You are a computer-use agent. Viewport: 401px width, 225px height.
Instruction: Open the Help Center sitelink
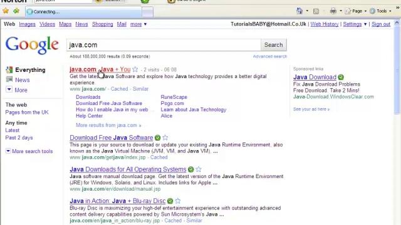click(x=89, y=116)
